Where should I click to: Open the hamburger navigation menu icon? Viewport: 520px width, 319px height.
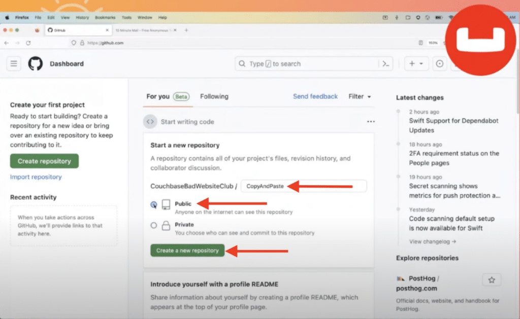click(14, 63)
